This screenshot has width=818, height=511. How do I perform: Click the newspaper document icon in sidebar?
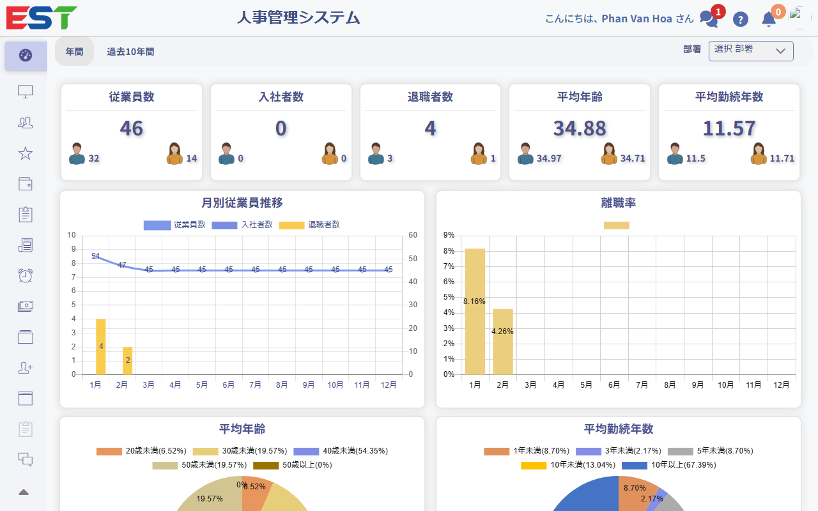tap(26, 245)
